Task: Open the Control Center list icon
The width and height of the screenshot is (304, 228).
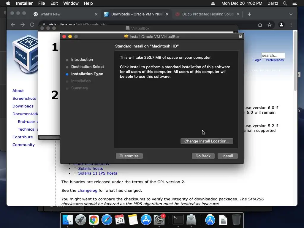Action: [x=294, y=3]
